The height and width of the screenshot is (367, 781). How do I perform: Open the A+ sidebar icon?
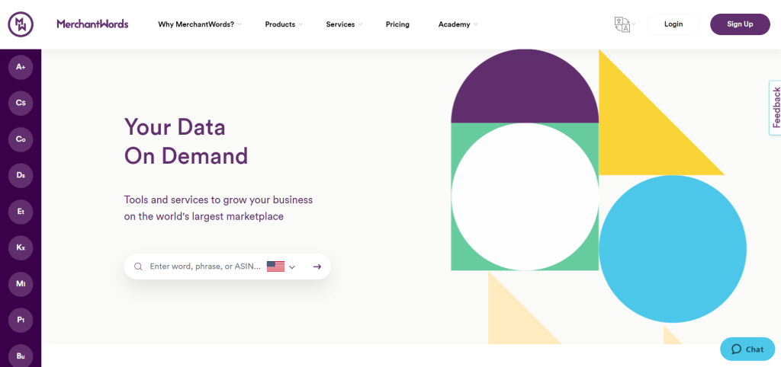click(x=21, y=67)
